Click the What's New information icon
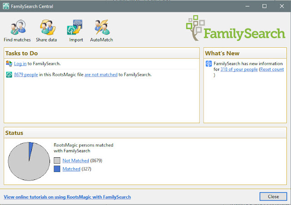This screenshot has width=291, height=205. [209, 64]
